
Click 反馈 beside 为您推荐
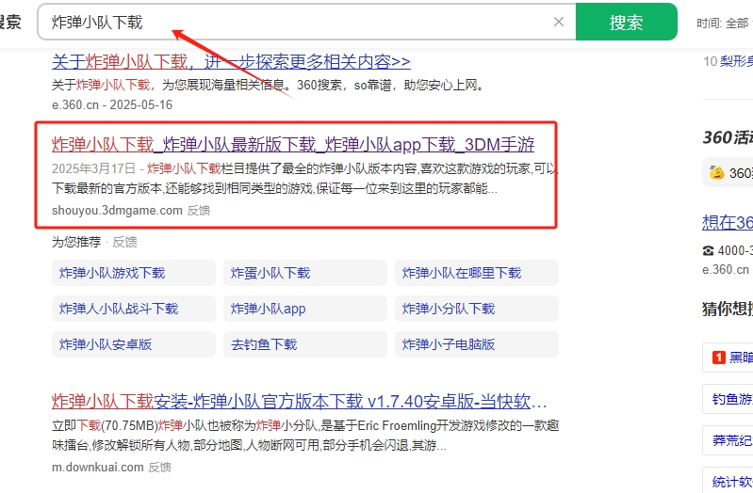click(x=124, y=242)
